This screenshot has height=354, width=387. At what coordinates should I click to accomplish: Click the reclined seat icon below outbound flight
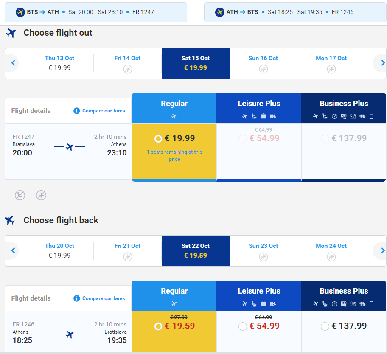pyautogui.click(x=20, y=195)
